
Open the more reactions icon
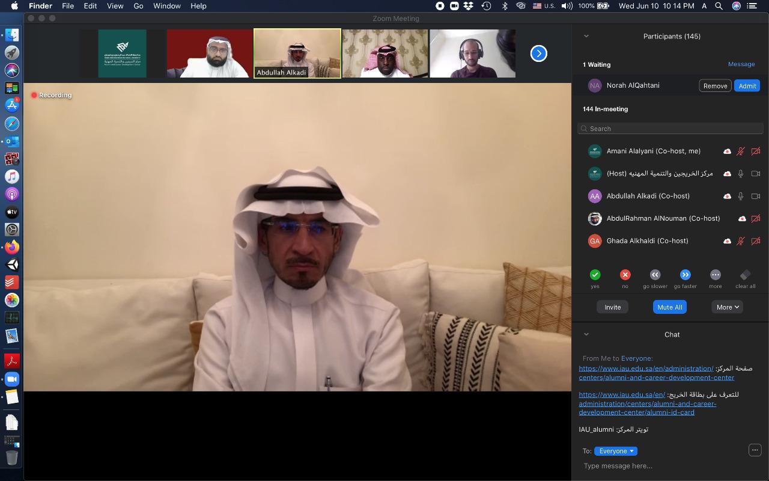(x=715, y=275)
